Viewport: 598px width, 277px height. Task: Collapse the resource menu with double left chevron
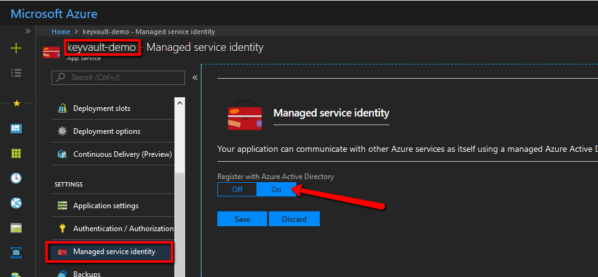pos(195,77)
